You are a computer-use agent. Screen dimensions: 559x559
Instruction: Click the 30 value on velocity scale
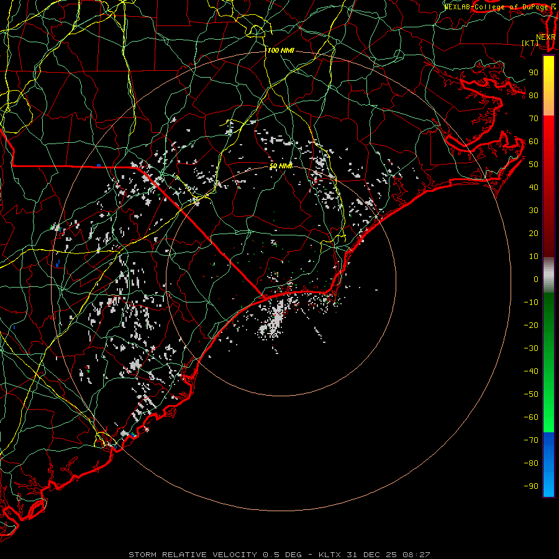point(534,211)
